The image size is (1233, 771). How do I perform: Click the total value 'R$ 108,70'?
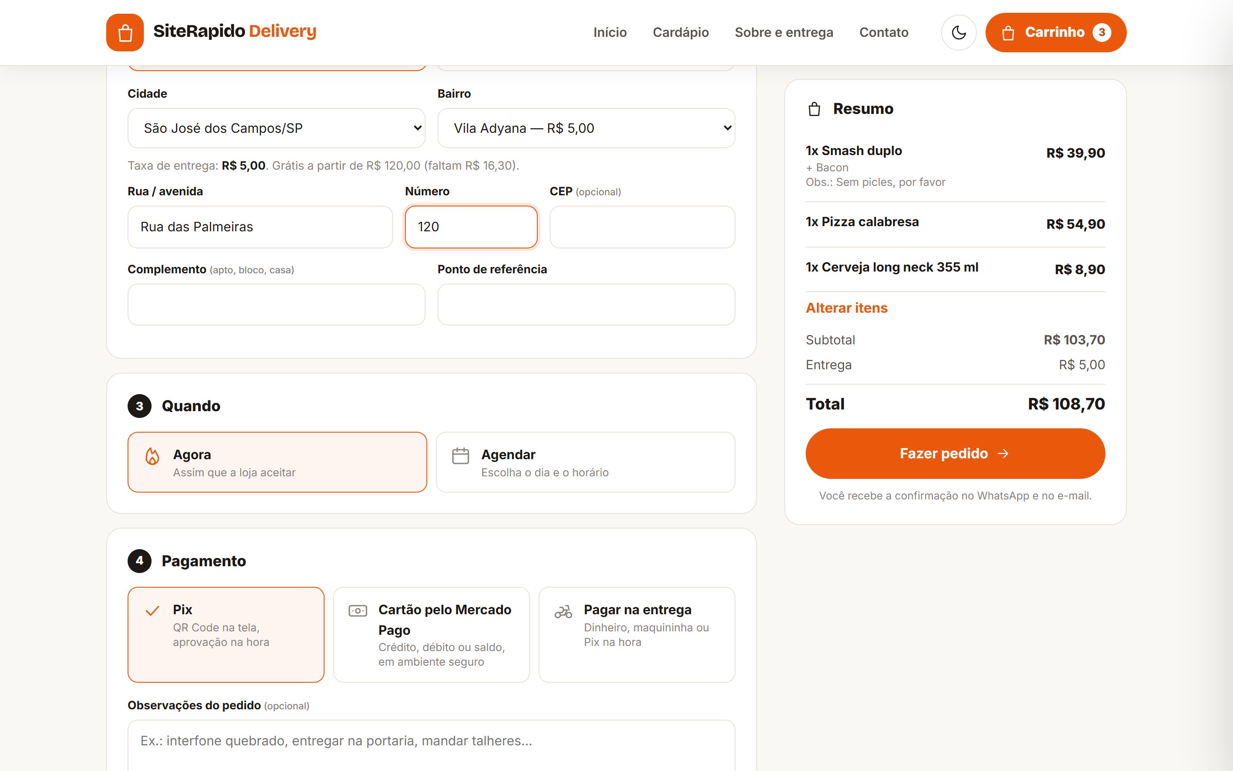point(1066,404)
